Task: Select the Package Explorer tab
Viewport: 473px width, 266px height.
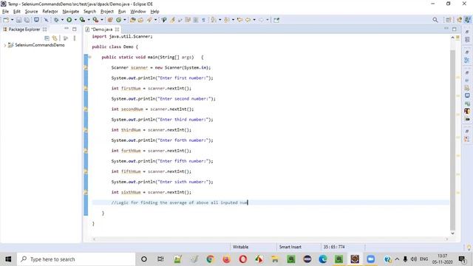Action: [x=24, y=30]
